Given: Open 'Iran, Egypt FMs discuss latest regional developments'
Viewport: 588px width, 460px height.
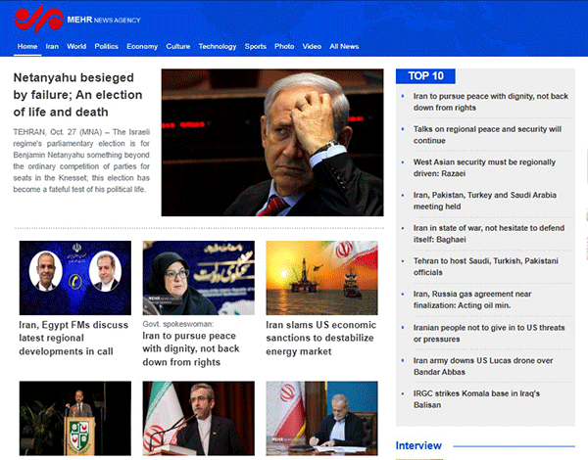Looking at the screenshot, I should (x=73, y=339).
